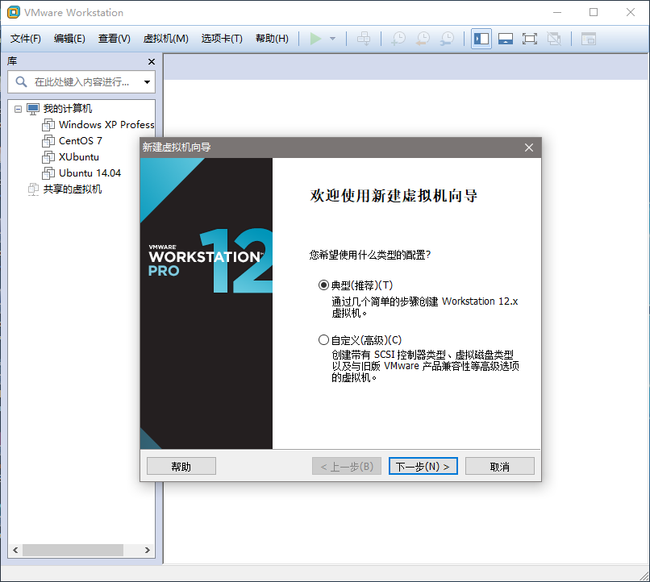Click the VMware Workstation title bar logo
Image resolution: width=650 pixels, height=582 pixels.
click(13, 12)
